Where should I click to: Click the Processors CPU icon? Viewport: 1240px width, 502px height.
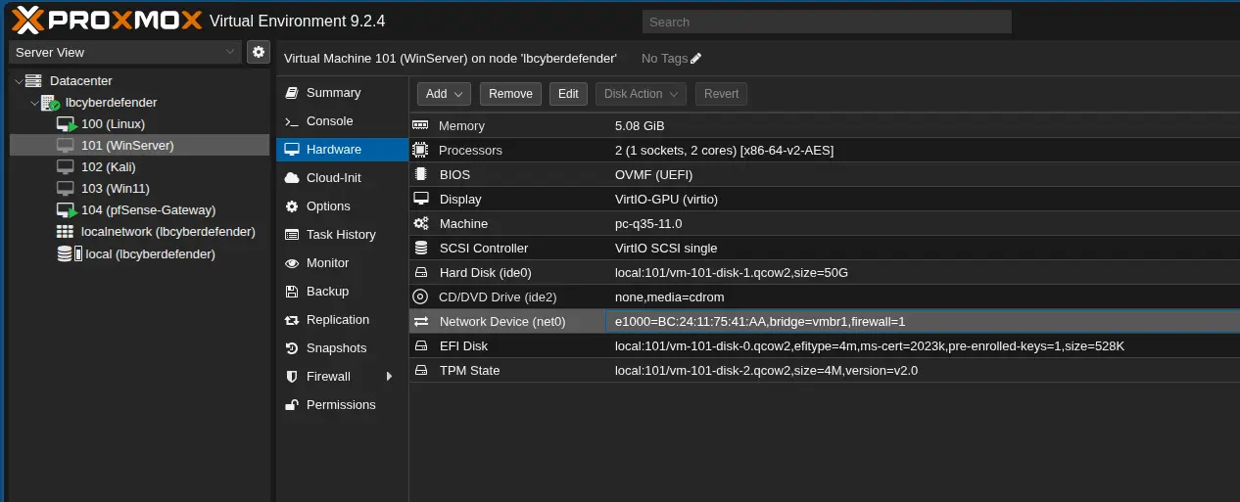point(421,150)
